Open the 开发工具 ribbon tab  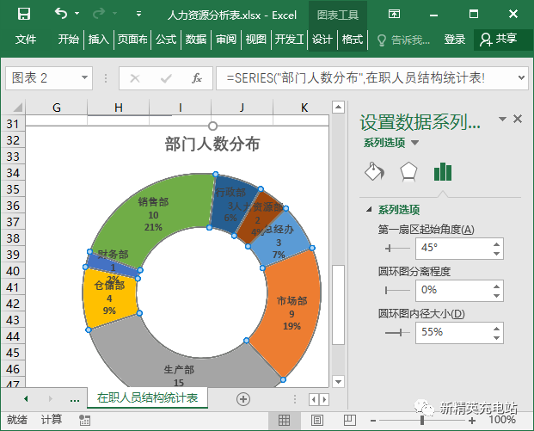pyautogui.click(x=289, y=40)
